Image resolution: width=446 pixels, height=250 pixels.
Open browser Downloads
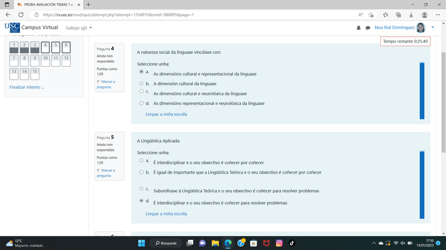[x=411, y=15]
